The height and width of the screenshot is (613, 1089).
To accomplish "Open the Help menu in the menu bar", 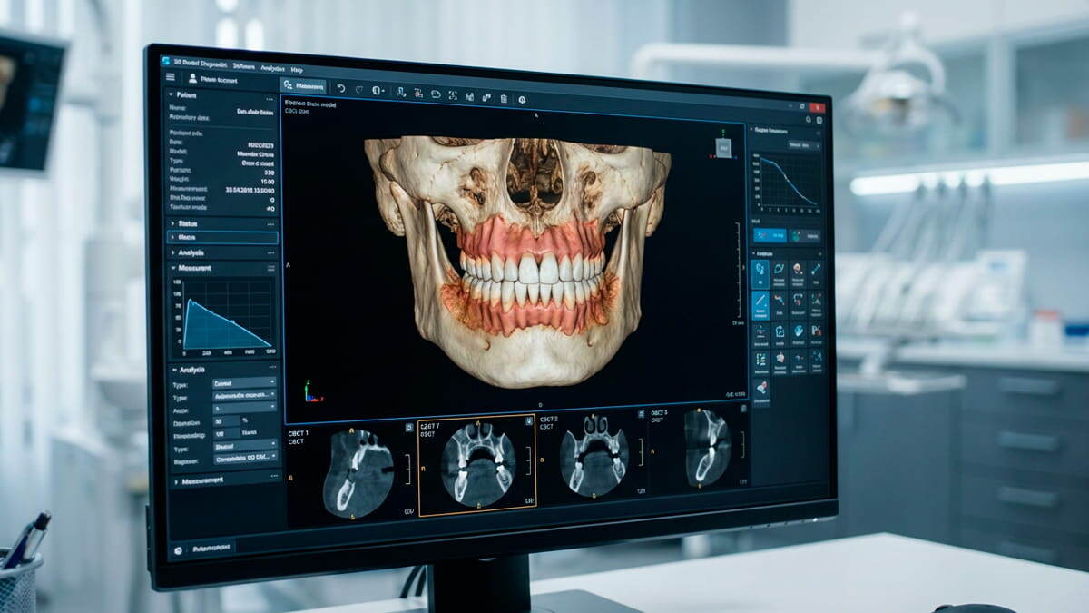I will [297, 70].
